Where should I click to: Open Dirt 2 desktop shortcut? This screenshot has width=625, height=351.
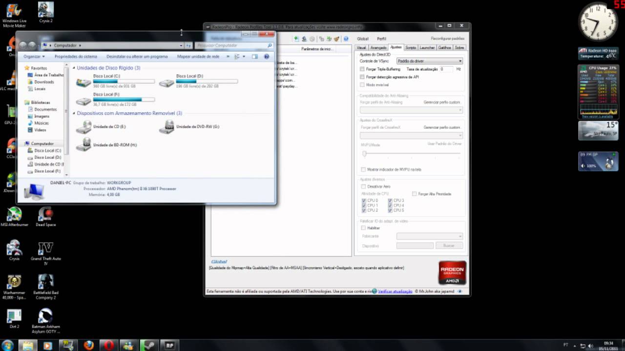(14, 319)
